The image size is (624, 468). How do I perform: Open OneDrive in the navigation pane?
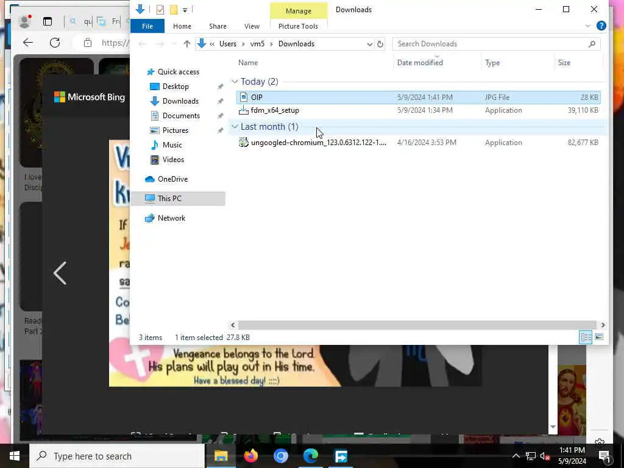tap(172, 179)
